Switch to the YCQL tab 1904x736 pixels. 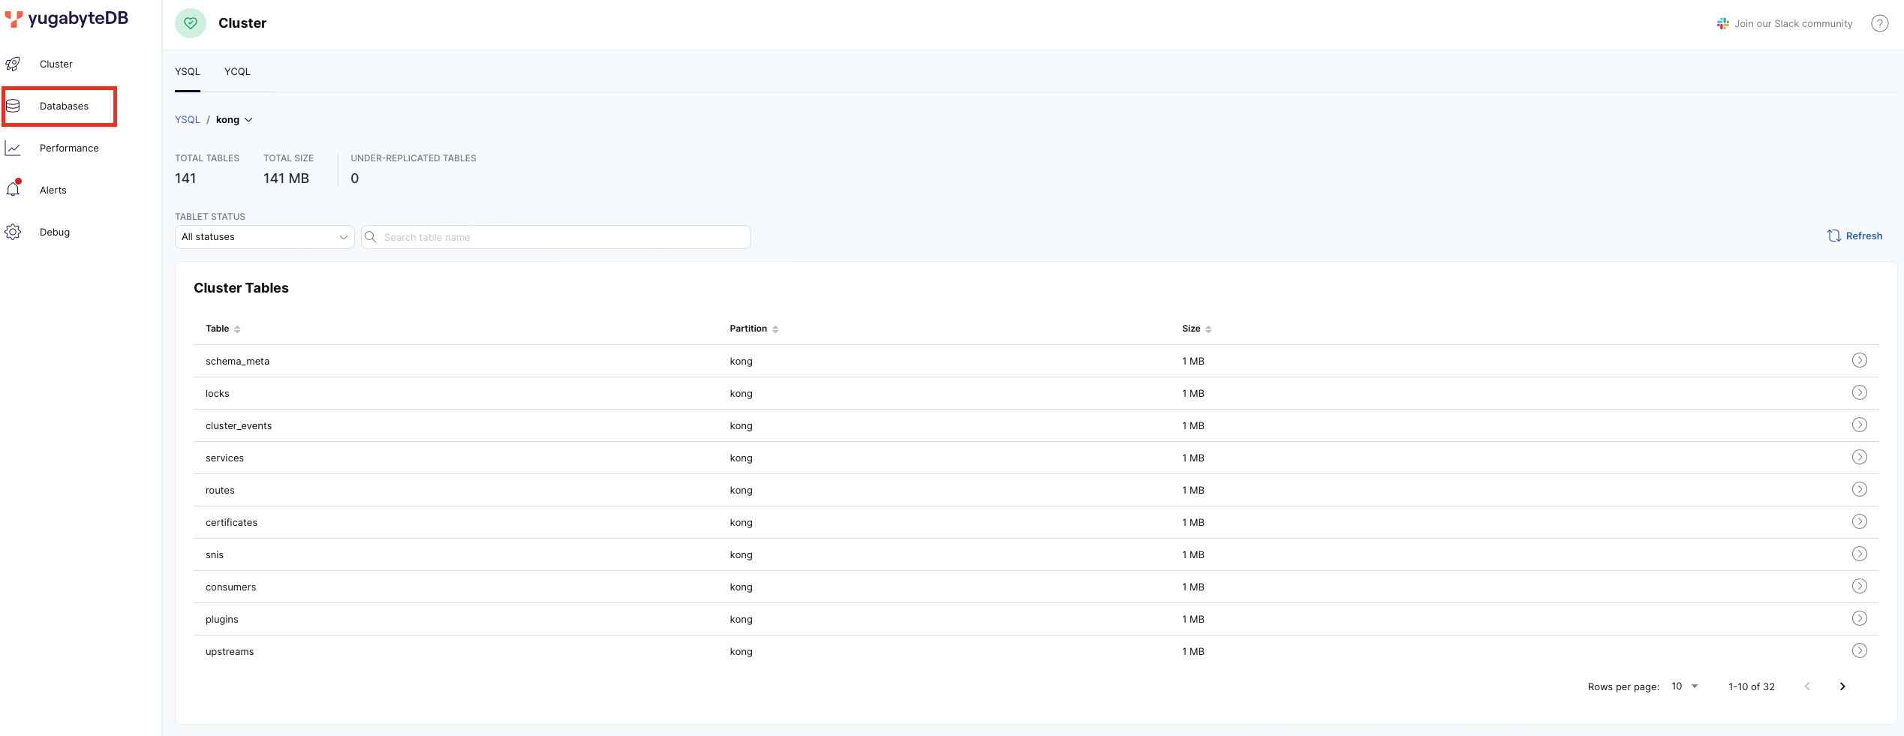(237, 72)
